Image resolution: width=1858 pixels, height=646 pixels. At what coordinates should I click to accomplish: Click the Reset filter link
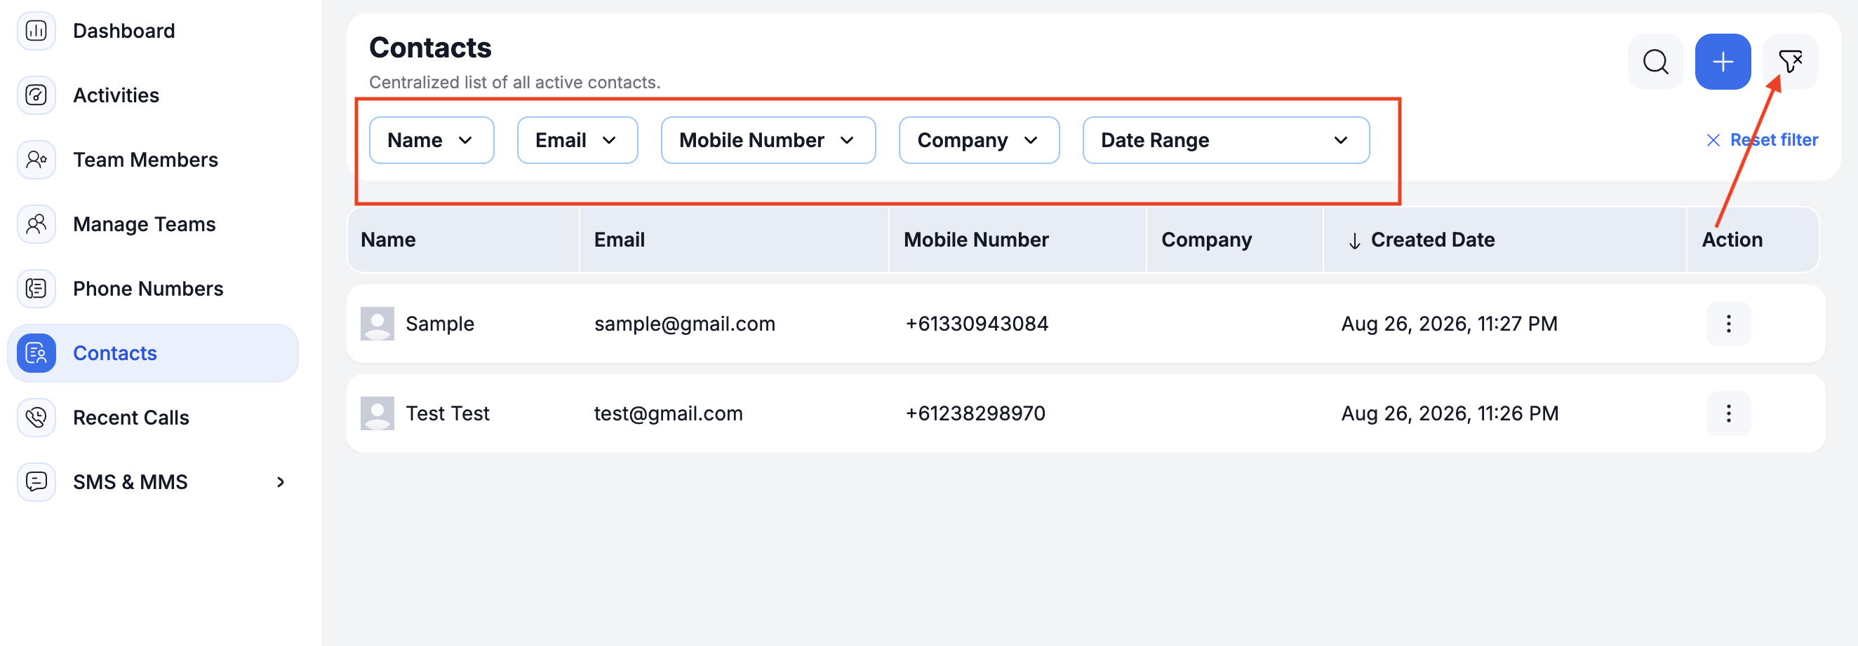[1761, 139]
